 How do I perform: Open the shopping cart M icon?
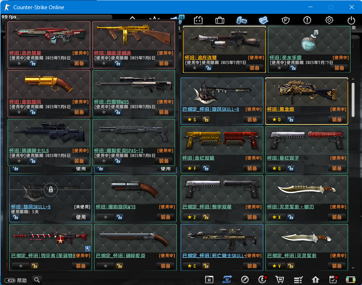(280, 279)
